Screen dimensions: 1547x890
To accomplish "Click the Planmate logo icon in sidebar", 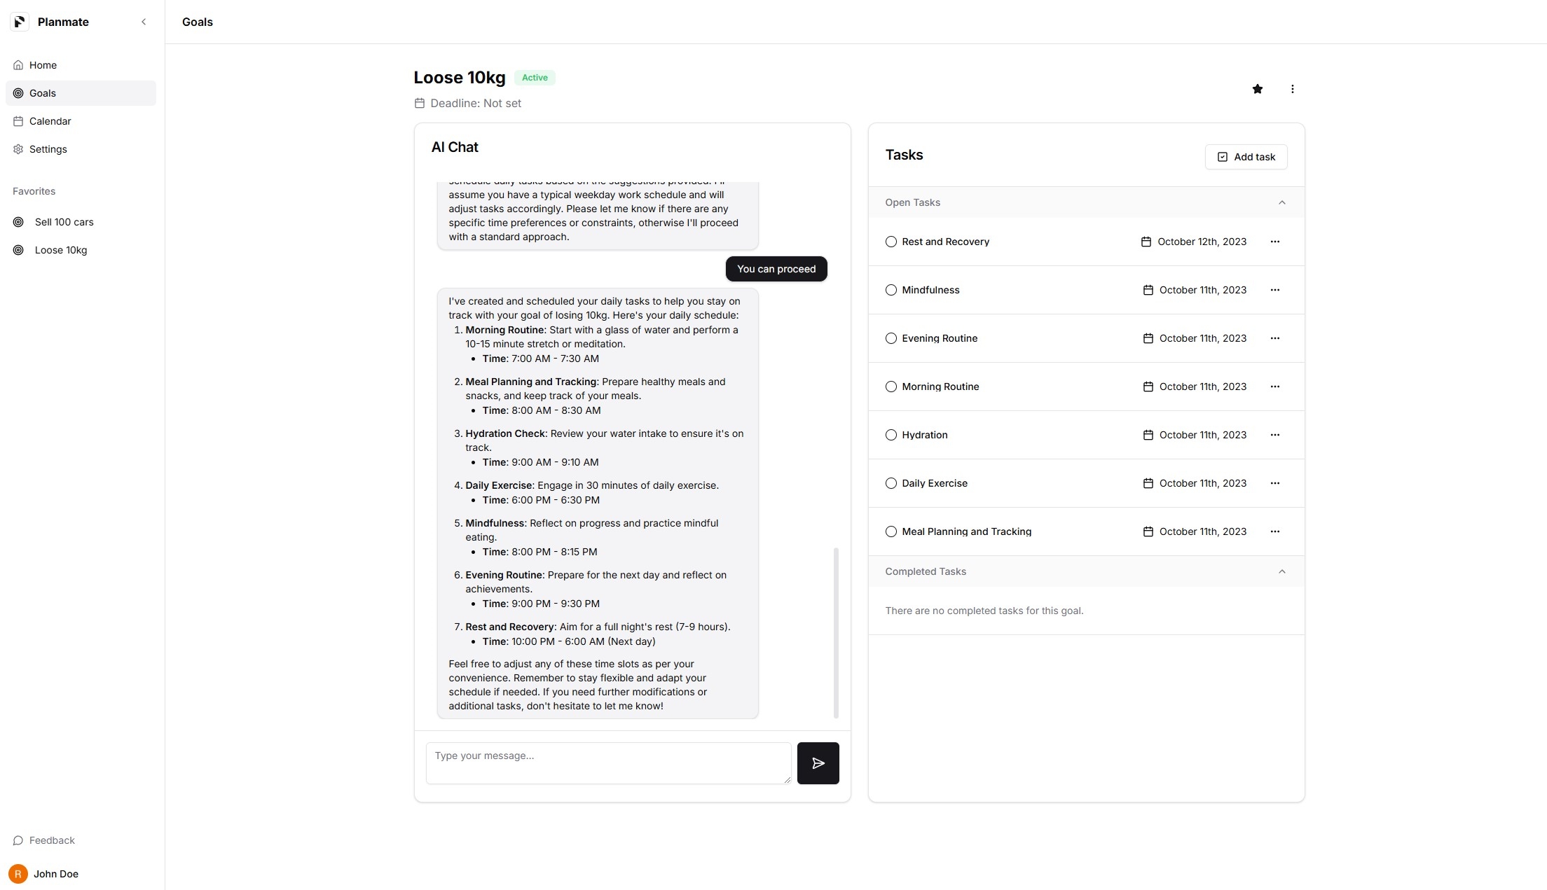I will (x=19, y=21).
